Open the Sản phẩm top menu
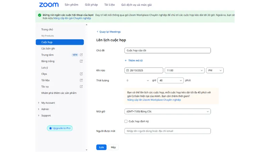270x152 pixels. (71, 5)
